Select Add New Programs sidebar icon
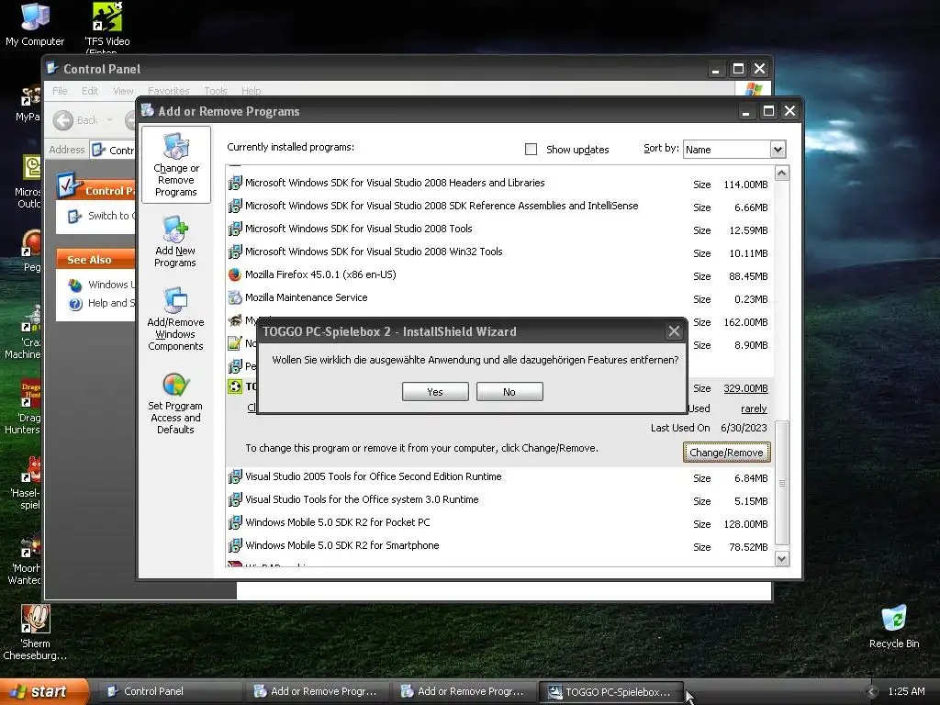Screen dimensions: 940x705 point(175,241)
